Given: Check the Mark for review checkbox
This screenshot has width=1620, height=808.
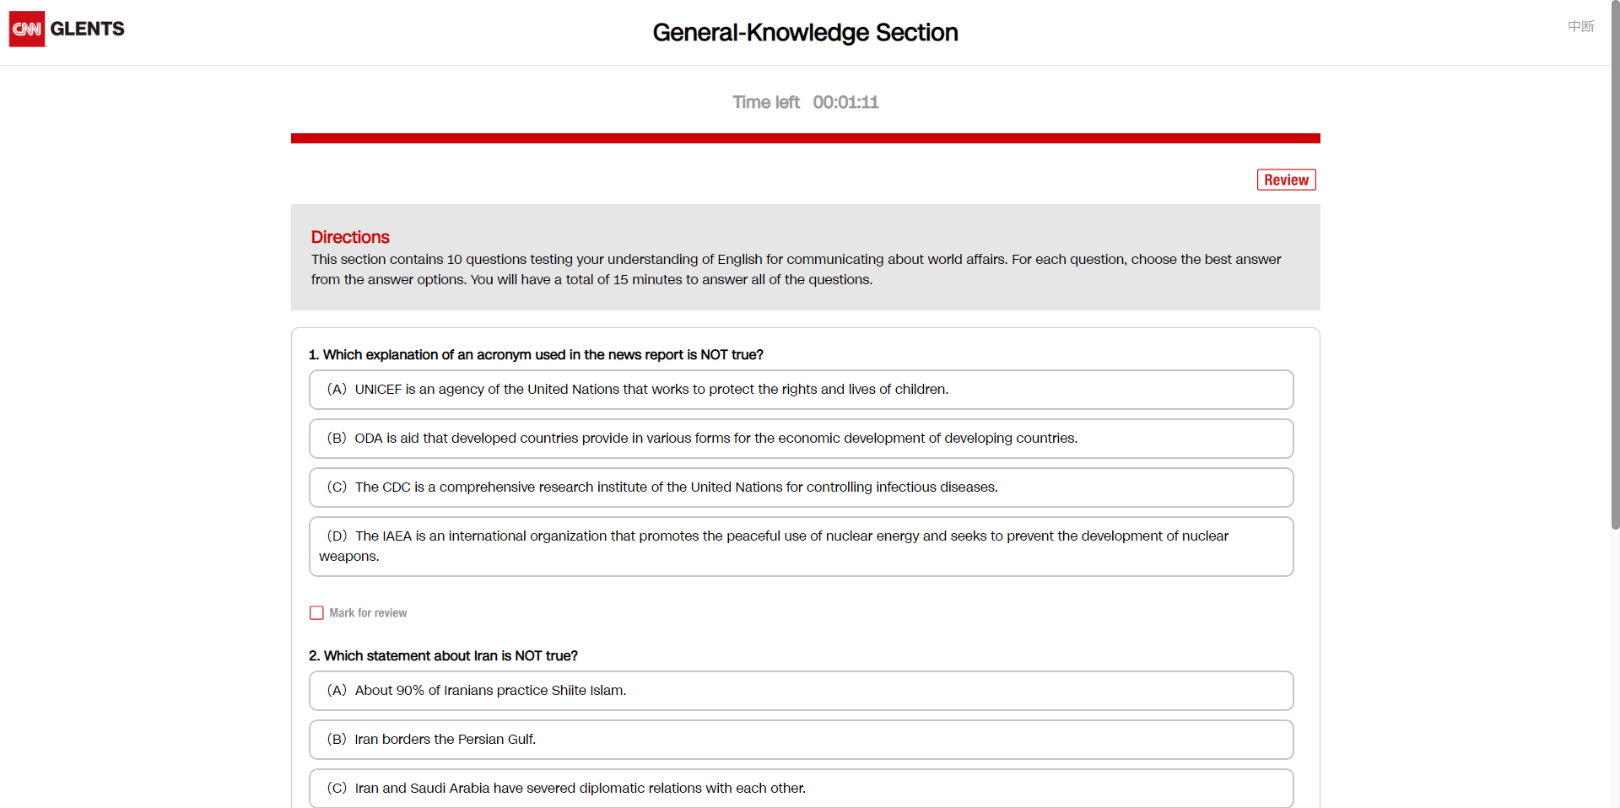Looking at the screenshot, I should pos(316,613).
